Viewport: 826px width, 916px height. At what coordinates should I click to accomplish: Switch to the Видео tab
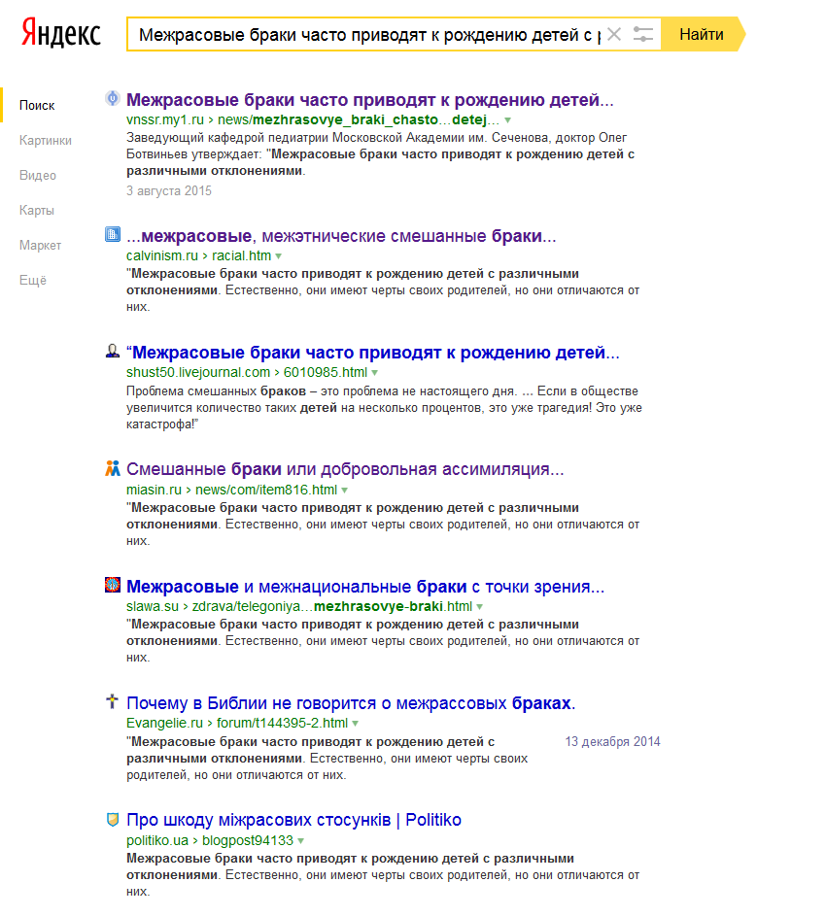tap(37, 175)
